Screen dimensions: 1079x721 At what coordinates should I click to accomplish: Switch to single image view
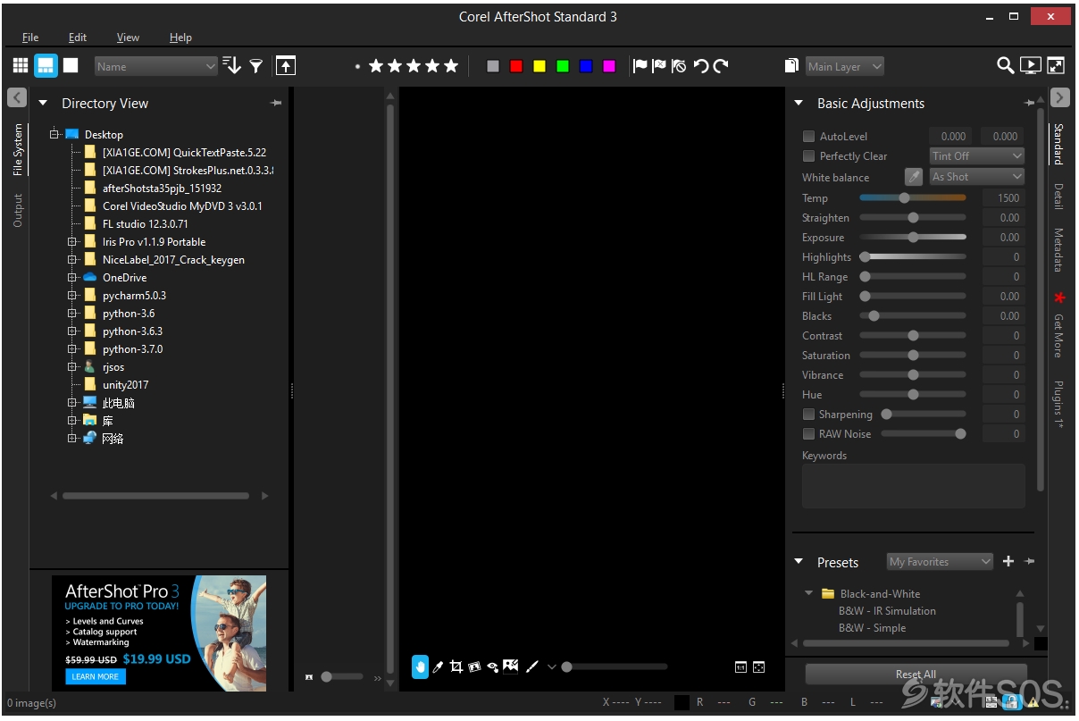point(71,65)
